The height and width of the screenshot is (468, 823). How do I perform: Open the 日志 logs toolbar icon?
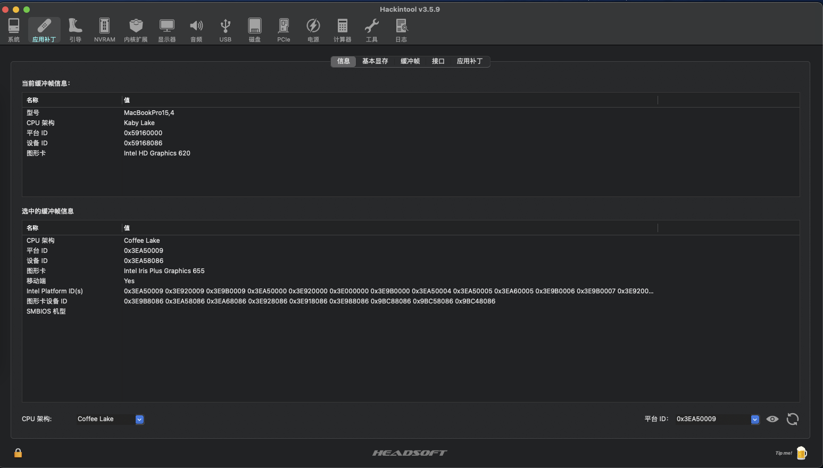(x=401, y=30)
